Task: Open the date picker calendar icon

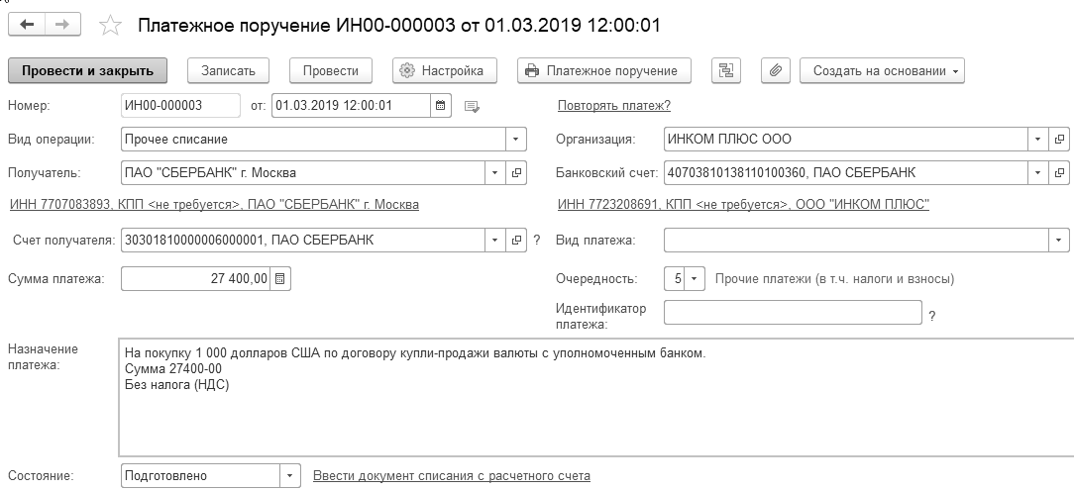Action: (x=441, y=105)
